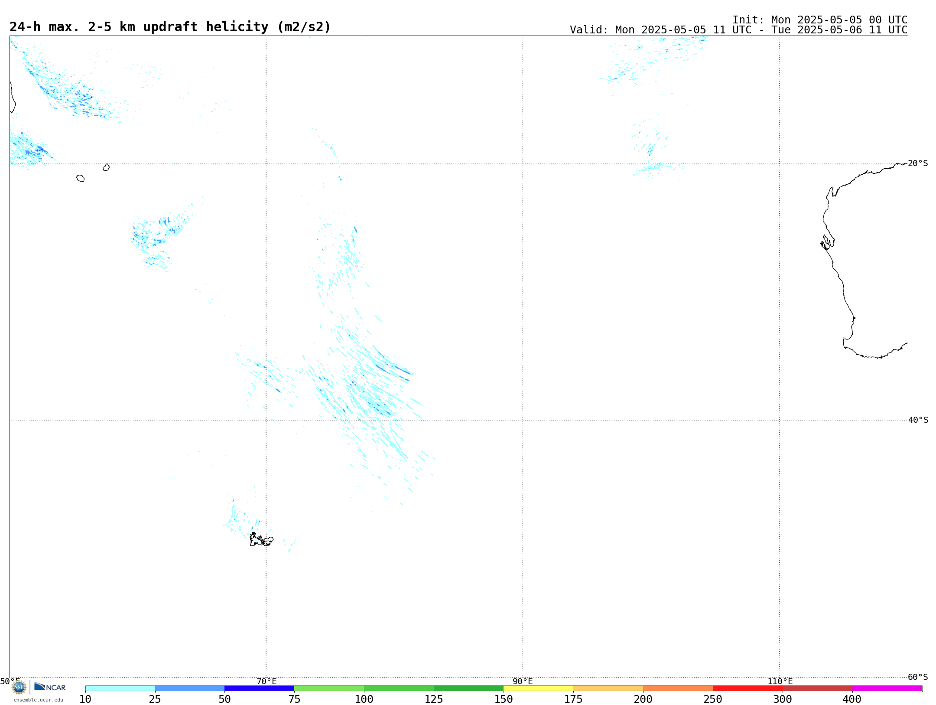Select the orange 200-250 color swatch
Screen dimensions: 936x705
pyautogui.click(x=678, y=688)
